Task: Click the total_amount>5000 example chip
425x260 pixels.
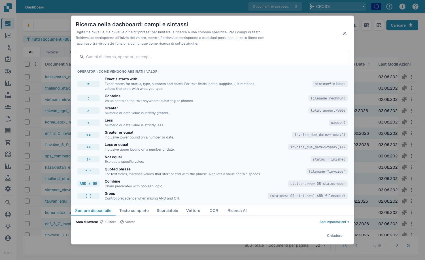Action: coord(328,110)
